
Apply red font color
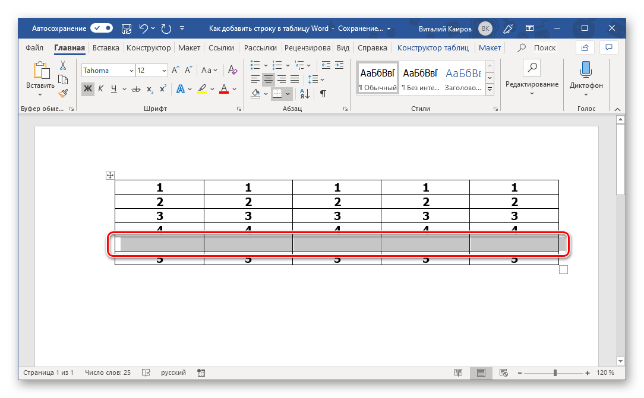pyautogui.click(x=224, y=88)
